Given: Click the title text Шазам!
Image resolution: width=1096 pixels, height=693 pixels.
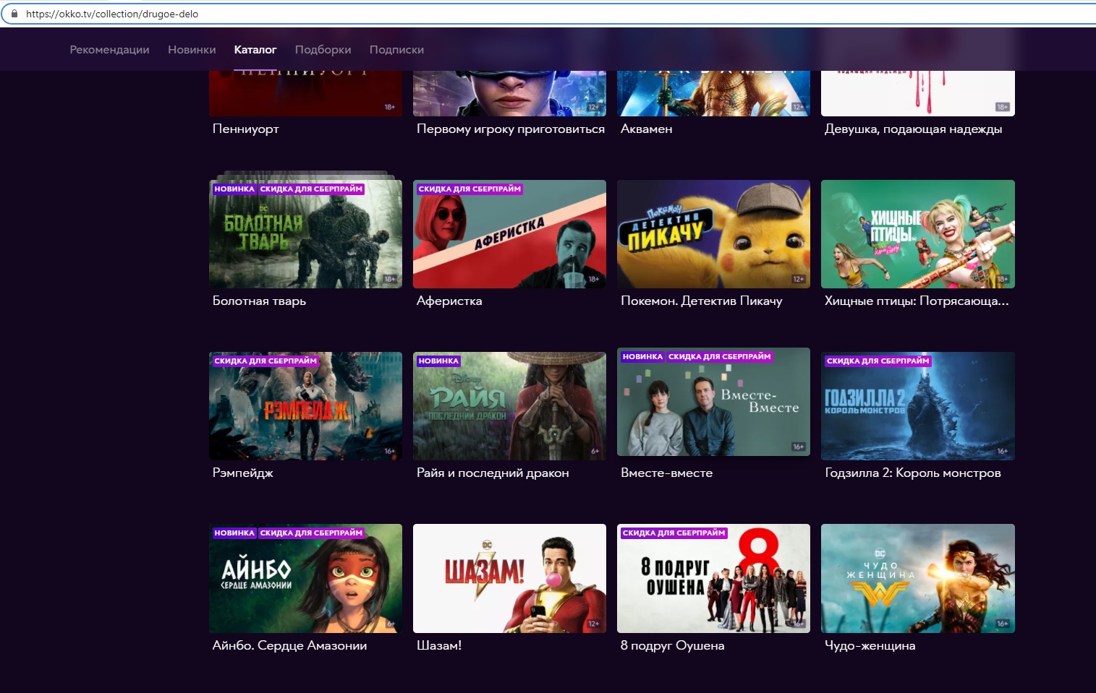Looking at the screenshot, I should coord(438,645).
